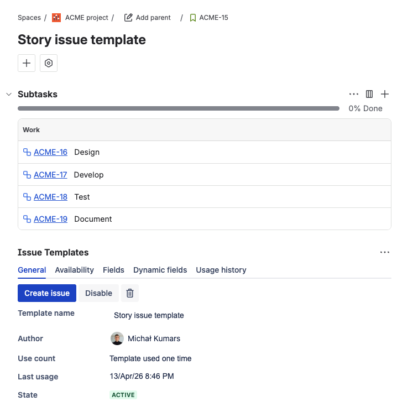413x417 pixels.
Task: Click subtask icon beside ACME-18
Action: coord(27,196)
